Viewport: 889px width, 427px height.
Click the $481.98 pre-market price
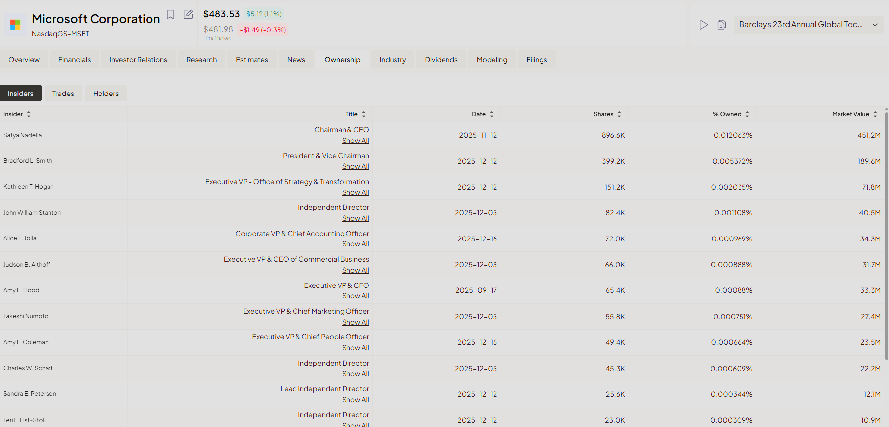pyautogui.click(x=218, y=30)
